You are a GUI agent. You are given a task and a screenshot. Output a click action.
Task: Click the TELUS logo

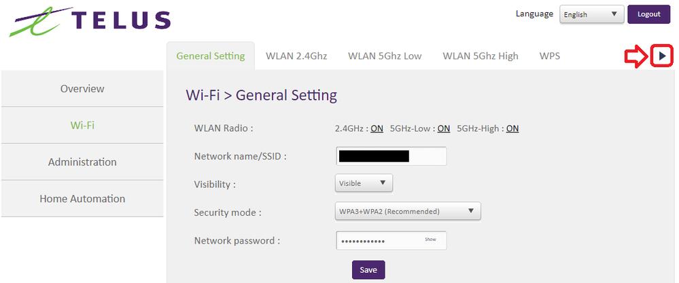89,22
